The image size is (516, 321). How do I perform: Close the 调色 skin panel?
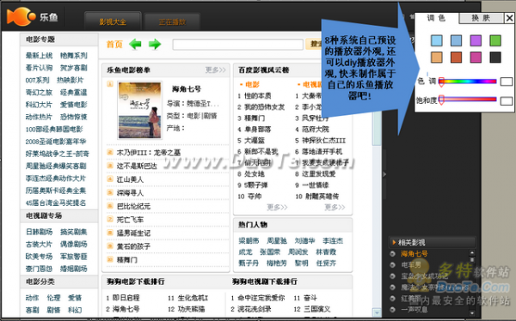(509, 18)
